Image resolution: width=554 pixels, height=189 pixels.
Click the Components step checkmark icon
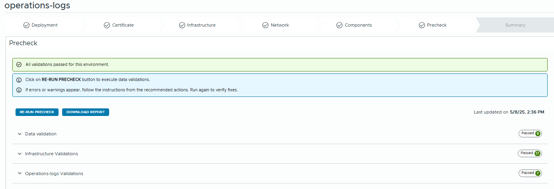339,25
